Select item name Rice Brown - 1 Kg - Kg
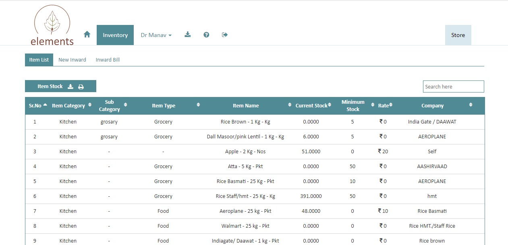The image size is (508, 245). click(x=245, y=122)
